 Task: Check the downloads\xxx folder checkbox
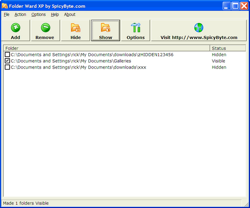[7, 67]
